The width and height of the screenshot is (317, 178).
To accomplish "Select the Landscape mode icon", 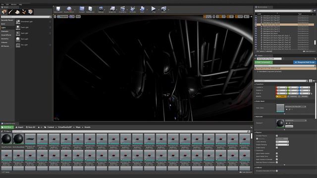I will point(17,12).
